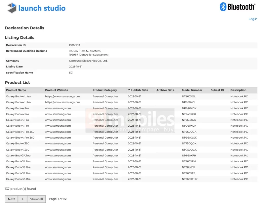Viewport: 260px width, 205px height.
Task: Open https://www.samsung.com link for NT960XGL
Action: point(62,96)
